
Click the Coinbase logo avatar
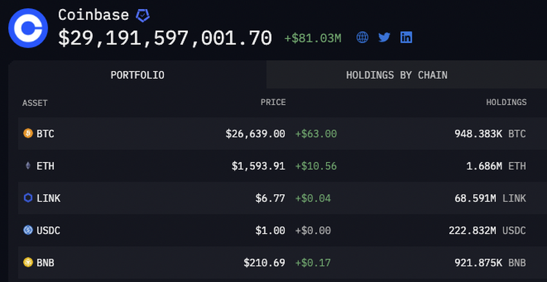pyautogui.click(x=28, y=28)
